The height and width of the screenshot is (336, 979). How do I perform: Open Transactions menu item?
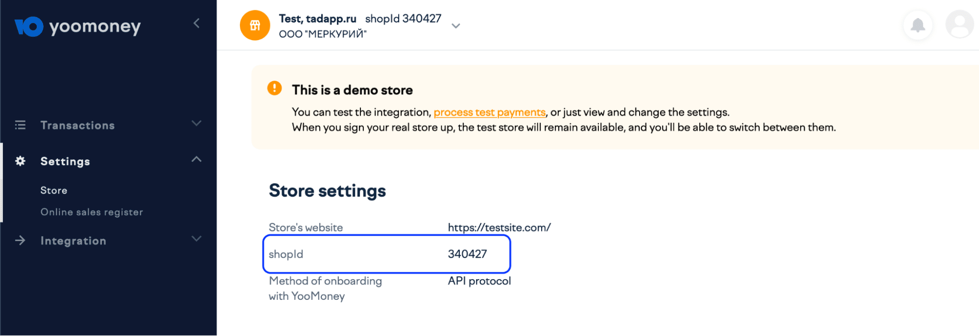77,125
